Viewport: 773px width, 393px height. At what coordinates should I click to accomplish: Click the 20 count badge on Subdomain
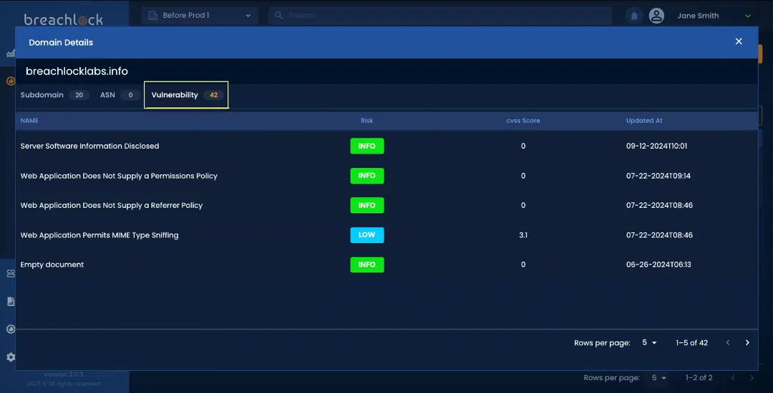coord(79,95)
